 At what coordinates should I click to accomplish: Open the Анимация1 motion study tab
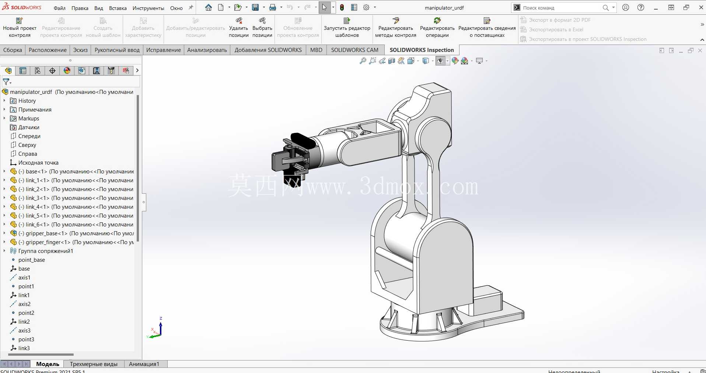coord(144,364)
